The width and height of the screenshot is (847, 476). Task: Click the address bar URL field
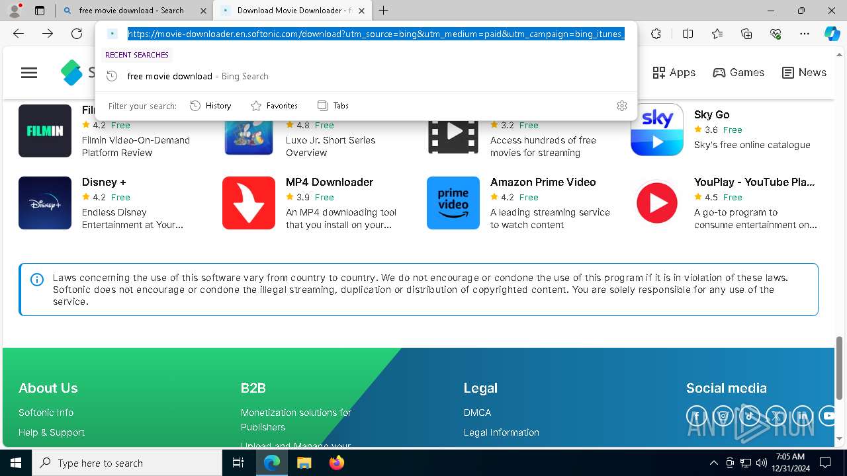pos(376,34)
